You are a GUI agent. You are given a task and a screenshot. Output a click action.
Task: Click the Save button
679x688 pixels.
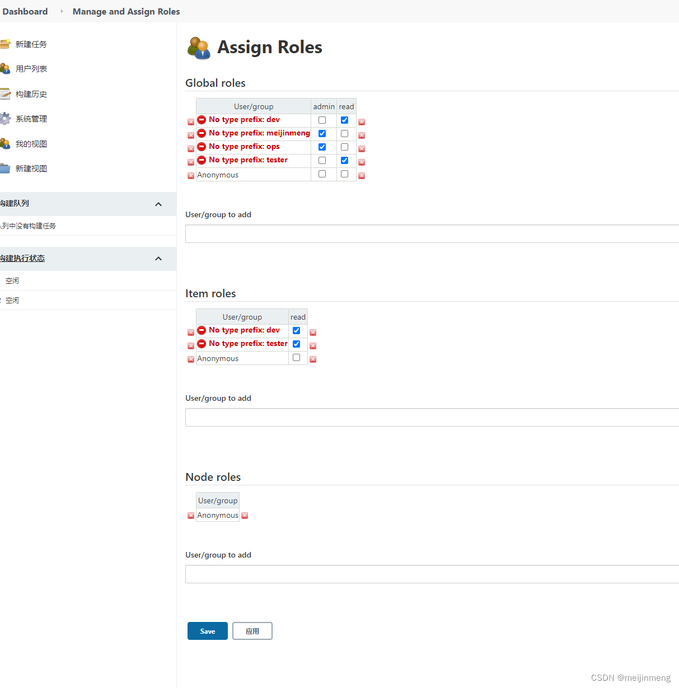(x=208, y=631)
